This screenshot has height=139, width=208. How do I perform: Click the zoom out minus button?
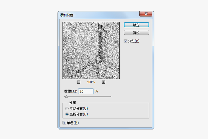coord(79,82)
